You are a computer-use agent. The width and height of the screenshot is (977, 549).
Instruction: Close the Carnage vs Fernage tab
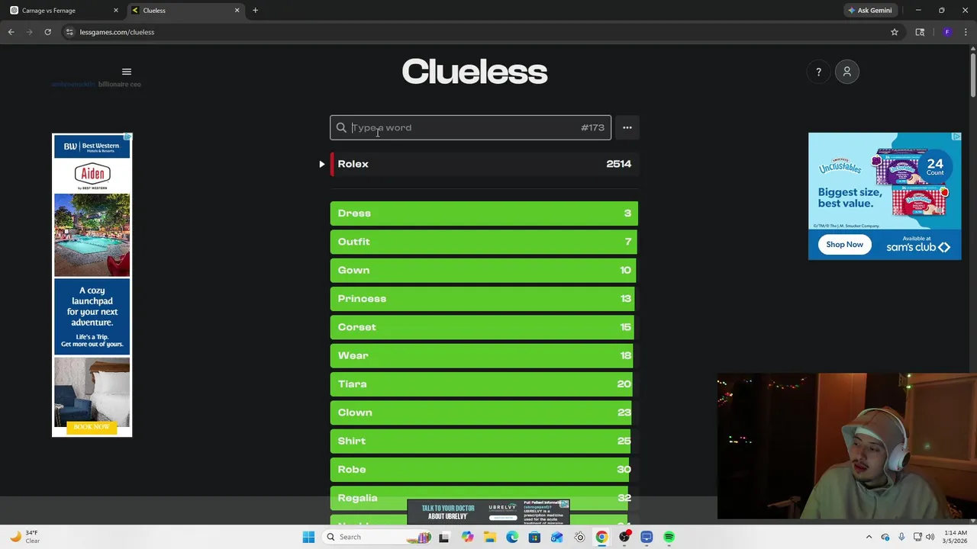116,10
